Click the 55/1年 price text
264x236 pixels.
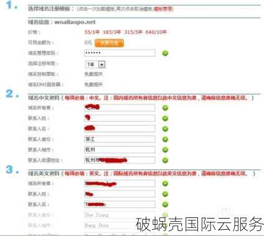click(92, 32)
